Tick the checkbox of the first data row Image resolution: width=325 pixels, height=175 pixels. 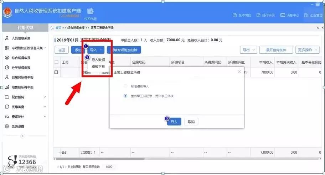click(56, 72)
